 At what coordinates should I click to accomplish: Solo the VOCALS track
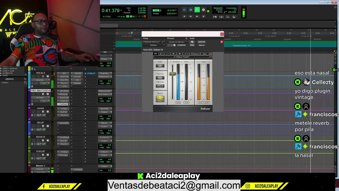[x=43, y=76]
